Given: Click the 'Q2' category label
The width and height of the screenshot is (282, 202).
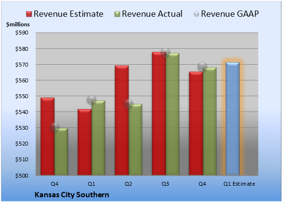Looking at the screenshot, I should [129, 184].
